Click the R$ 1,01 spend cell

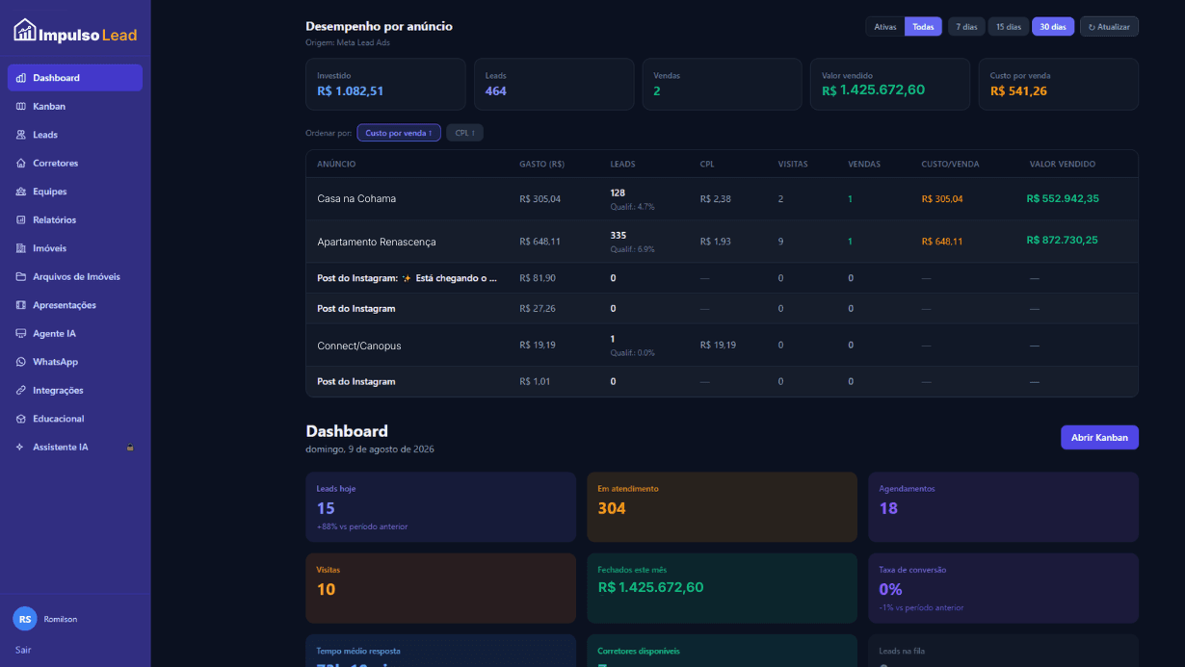tap(535, 382)
